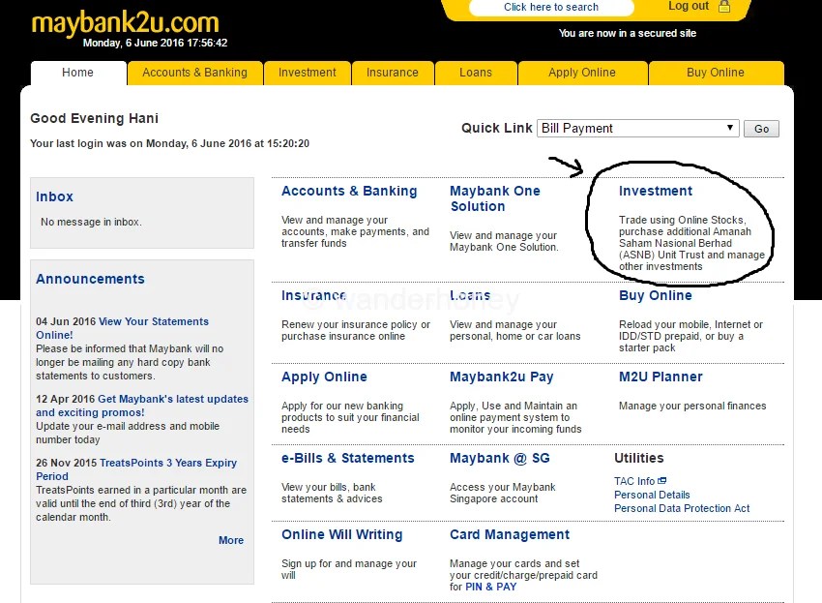
Task: Click 'No message in inbox.' text
Action: point(91,222)
